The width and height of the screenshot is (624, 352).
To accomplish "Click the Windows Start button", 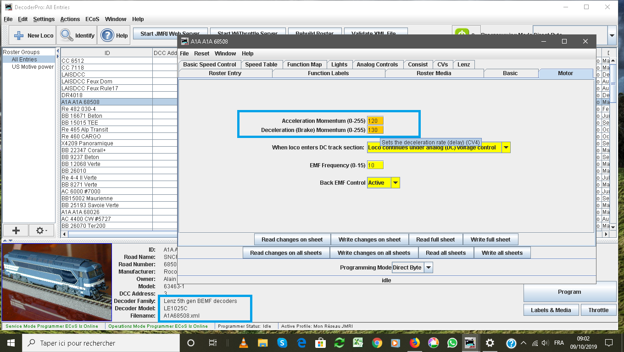I will coord(11,343).
